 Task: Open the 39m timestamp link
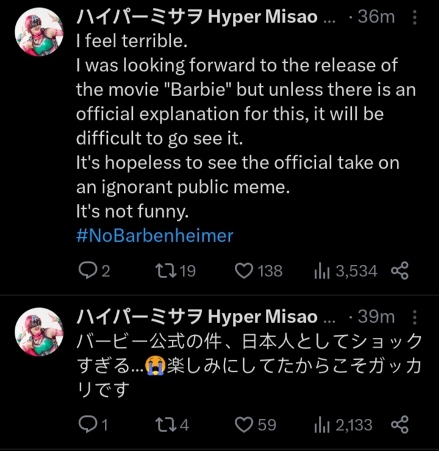pyautogui.click(x=376, y=316)
